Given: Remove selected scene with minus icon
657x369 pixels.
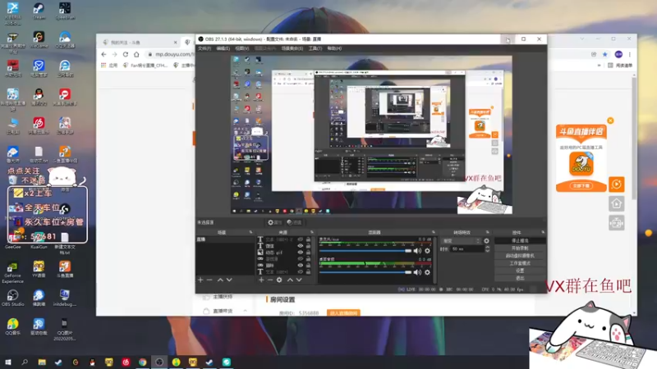Looking at the screenshot, I should click(209, 280).
